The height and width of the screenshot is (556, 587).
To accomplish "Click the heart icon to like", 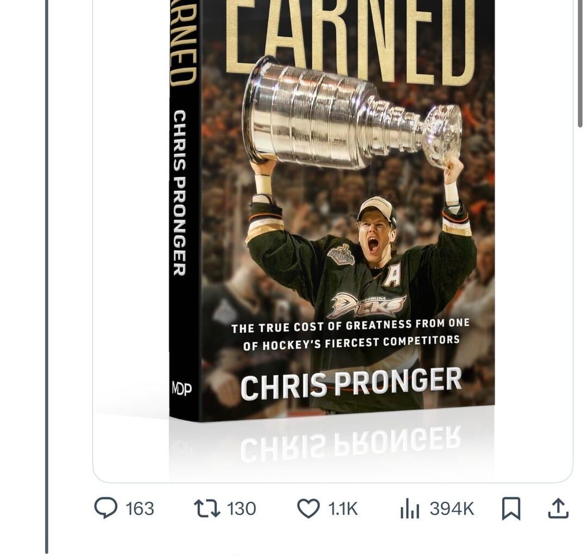I will [x=309, y=509].
